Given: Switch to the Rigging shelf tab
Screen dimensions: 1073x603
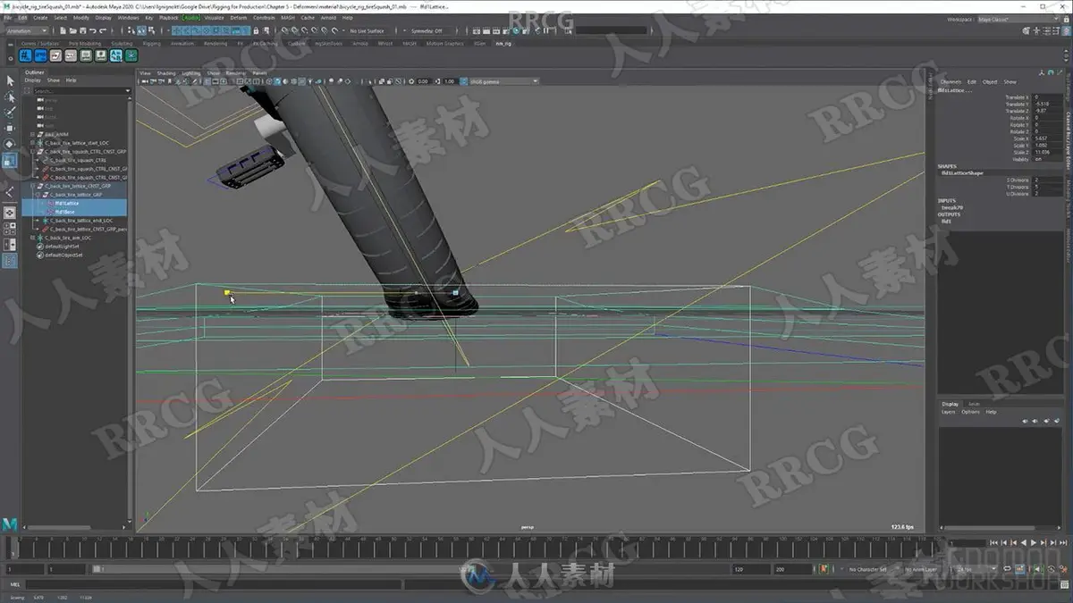Looking at the screenshot, I should [x=151, y=43].
